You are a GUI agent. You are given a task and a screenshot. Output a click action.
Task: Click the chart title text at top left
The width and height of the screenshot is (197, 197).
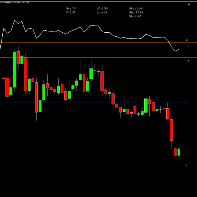coord(15,2)
